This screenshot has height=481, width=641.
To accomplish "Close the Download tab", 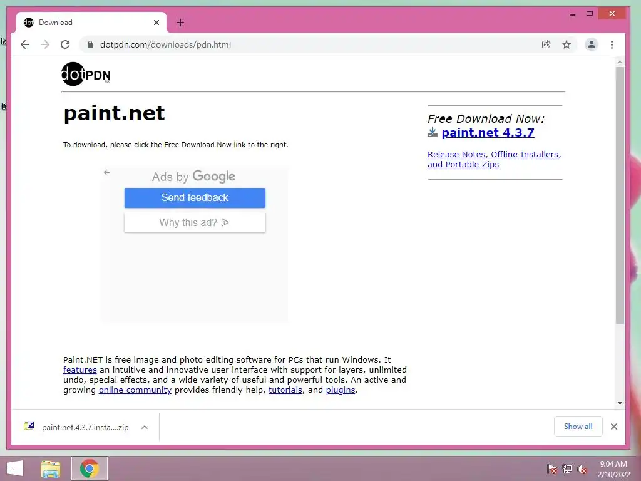I will coord(156,23).
